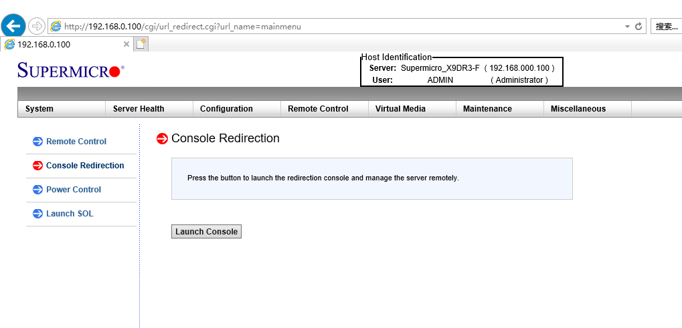The image size is (682, 328).
Task: Open the Maintenance menu
Action: coord(500,109)
